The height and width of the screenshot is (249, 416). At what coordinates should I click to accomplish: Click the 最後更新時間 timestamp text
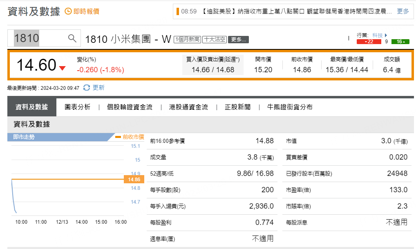43,88
